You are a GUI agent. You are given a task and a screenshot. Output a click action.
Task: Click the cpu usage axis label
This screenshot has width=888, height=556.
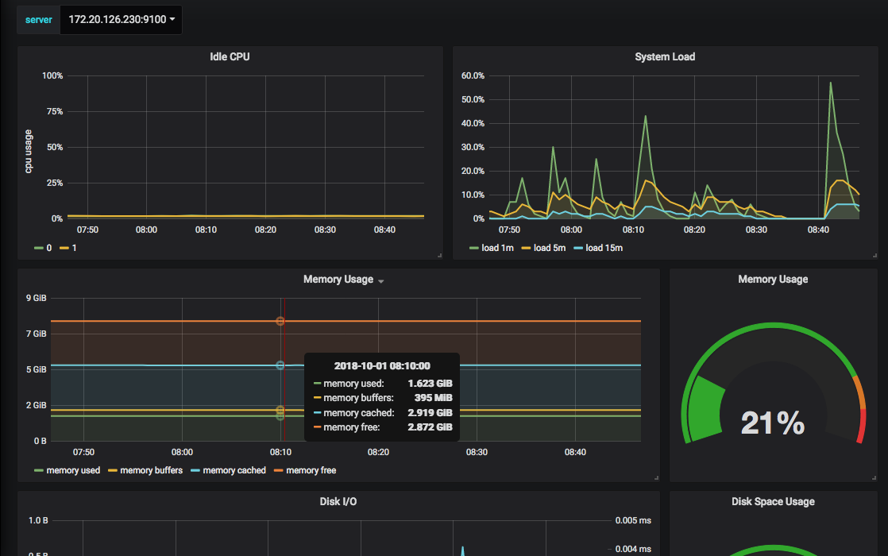(29, 151)
